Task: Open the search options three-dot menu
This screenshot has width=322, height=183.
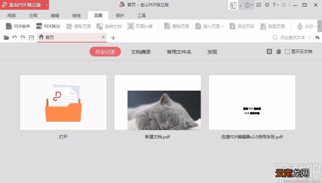Action: pos(310,38)
